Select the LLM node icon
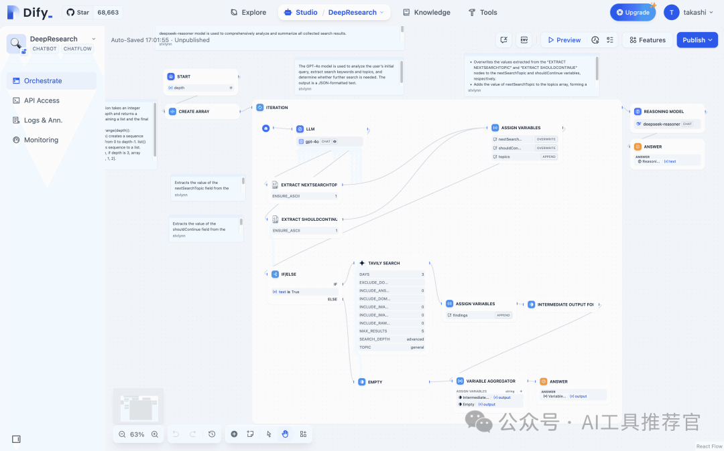Viewport: 724px width, 451px height. [300, 129]
